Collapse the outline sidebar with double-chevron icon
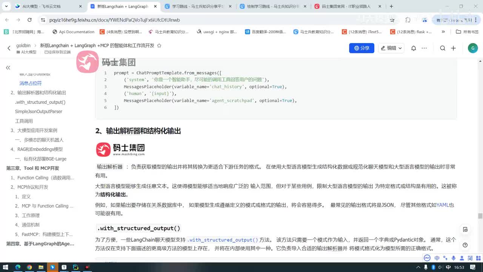The width and height of the screenshot is (483, 272). 8,68
